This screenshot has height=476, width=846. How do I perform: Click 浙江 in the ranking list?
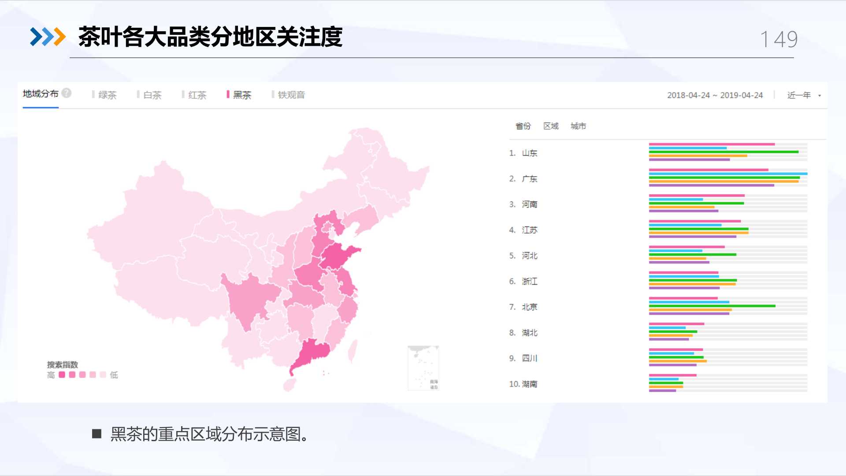point(530,281)
